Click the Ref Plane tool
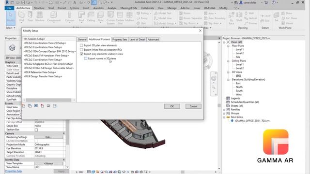 point(289,18)
